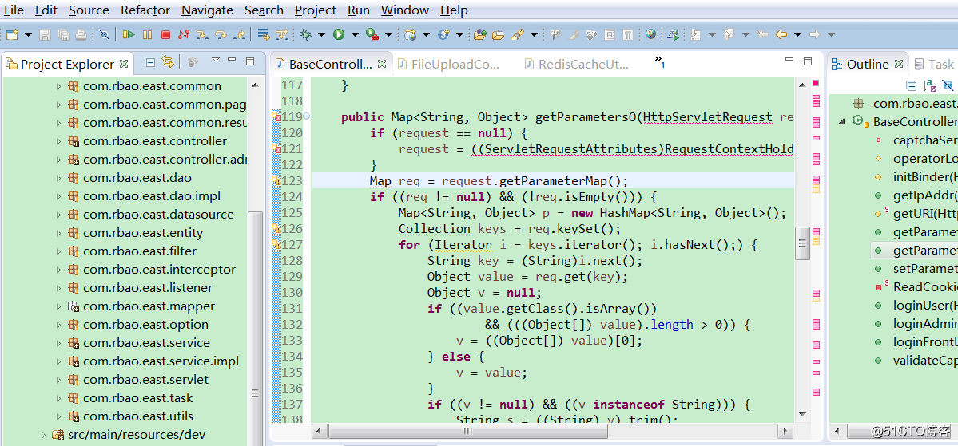
Task: Expand the src/main/resources/dev folder
Action: click(43, 435)
